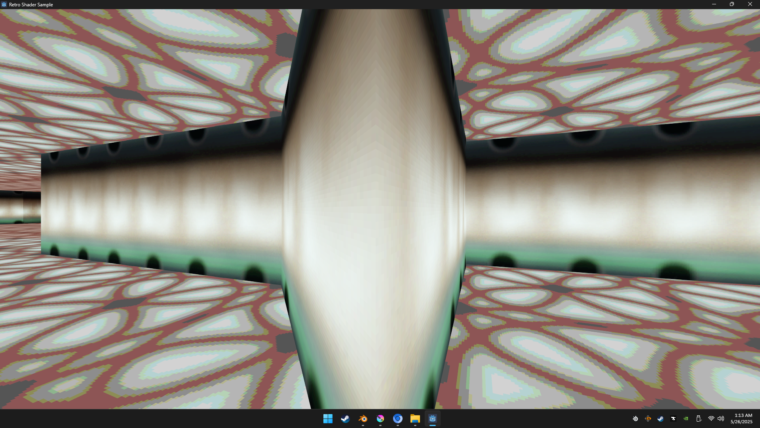Open the orange arrow-box icon in the system tray
760x428 pixels.
pos(648,418)
